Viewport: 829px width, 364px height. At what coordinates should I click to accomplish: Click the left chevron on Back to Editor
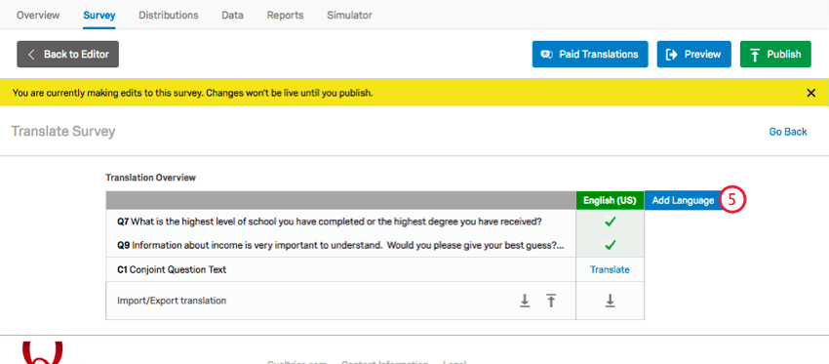coord(31,55)
